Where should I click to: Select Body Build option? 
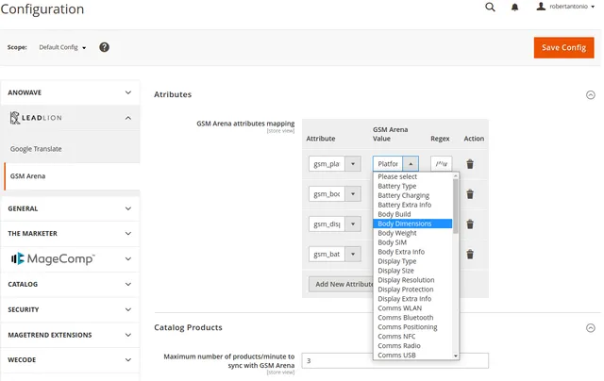click(412, 214)
